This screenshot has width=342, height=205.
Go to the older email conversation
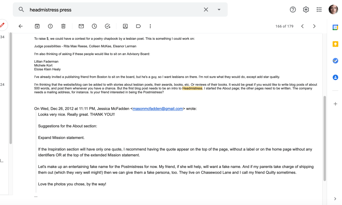pos(314,26)
